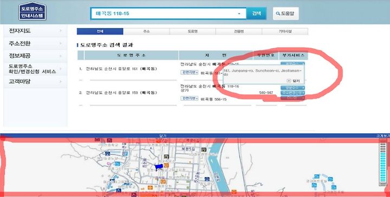Switch to the 도로명 tab

coord(192,31)
